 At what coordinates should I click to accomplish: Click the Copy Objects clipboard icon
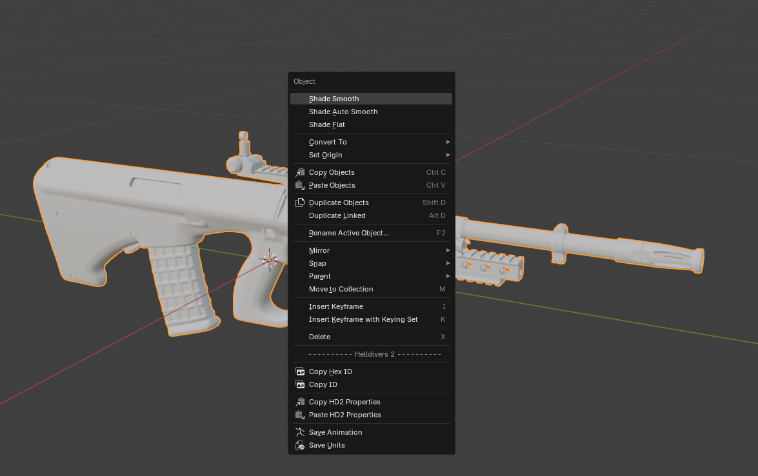pos(299,172)
